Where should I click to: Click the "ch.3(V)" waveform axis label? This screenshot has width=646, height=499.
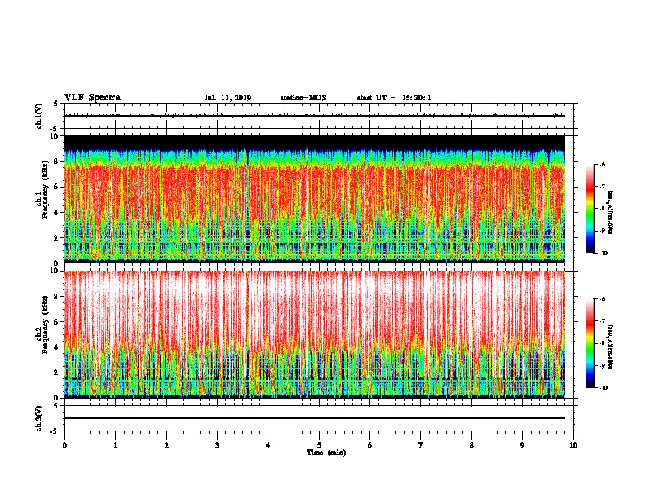tap(39, 418)
